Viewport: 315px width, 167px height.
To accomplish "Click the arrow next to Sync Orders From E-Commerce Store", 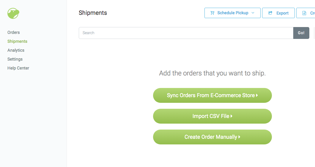I will (257, 95).
